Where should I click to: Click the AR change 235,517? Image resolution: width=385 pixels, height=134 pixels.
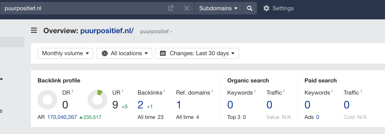pos(90,117)
